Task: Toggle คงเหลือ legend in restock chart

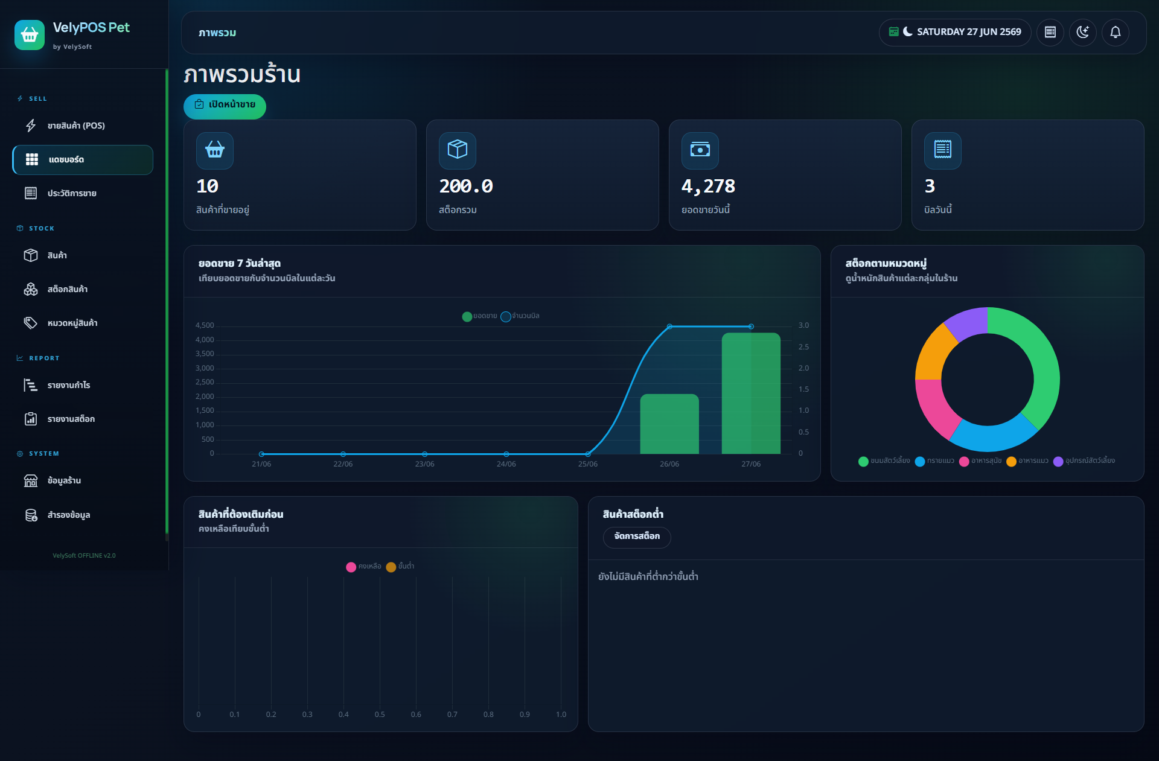Action: (x=363, y=567)
